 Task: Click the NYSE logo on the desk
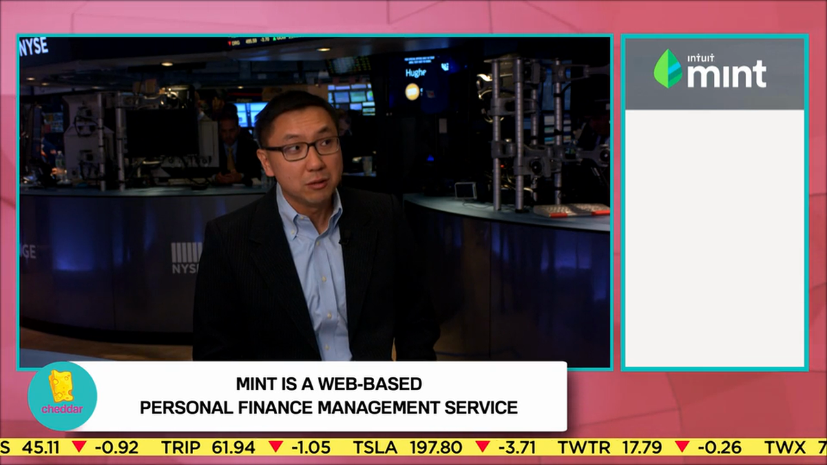click(186, 258)
